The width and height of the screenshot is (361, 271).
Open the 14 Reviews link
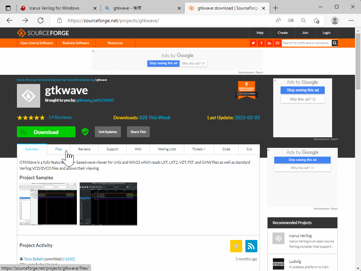(60, 117)
